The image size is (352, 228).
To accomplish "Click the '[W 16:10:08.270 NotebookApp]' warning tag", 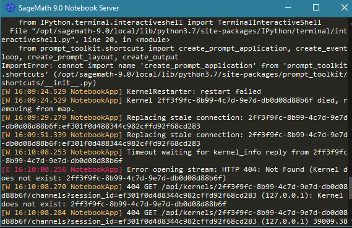I will [x=62, y=187].
